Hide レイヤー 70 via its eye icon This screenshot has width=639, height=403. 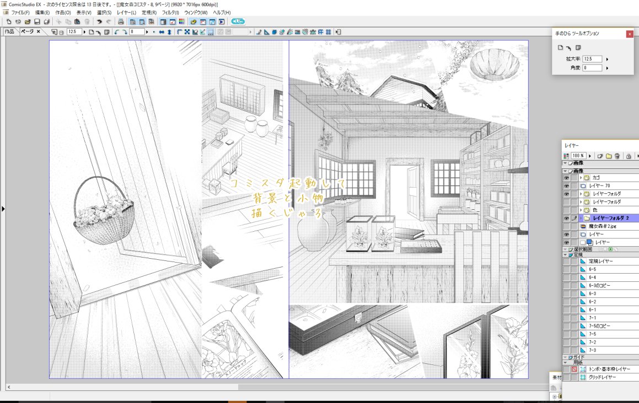pyautogui.click(x=566, y=186)
